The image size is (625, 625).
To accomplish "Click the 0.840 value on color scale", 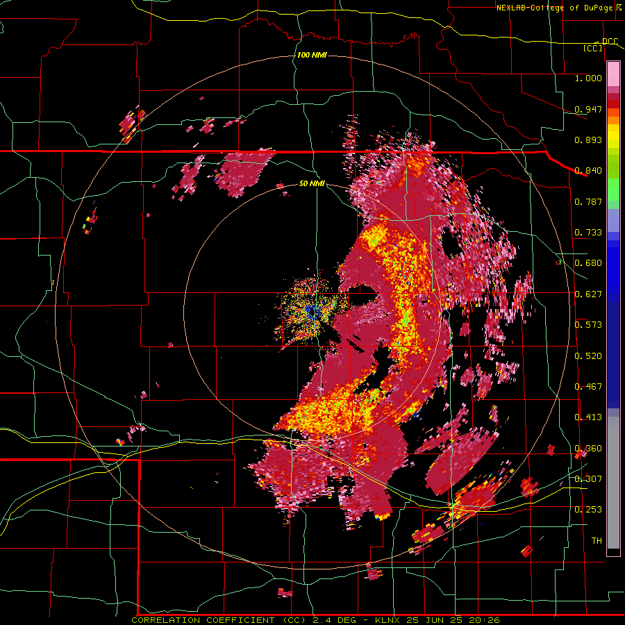I will click(x=588, y=171).
